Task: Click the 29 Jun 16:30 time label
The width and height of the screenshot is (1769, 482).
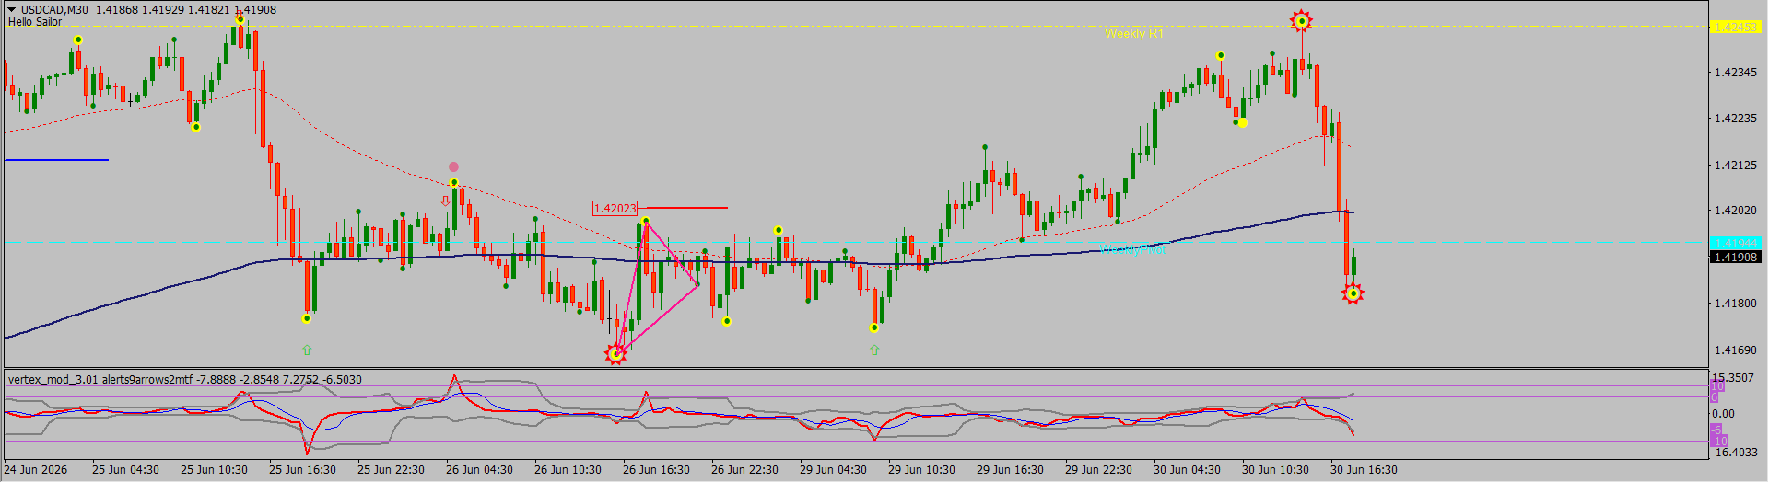Action: pyautogui.click(x=1010, y=470)
